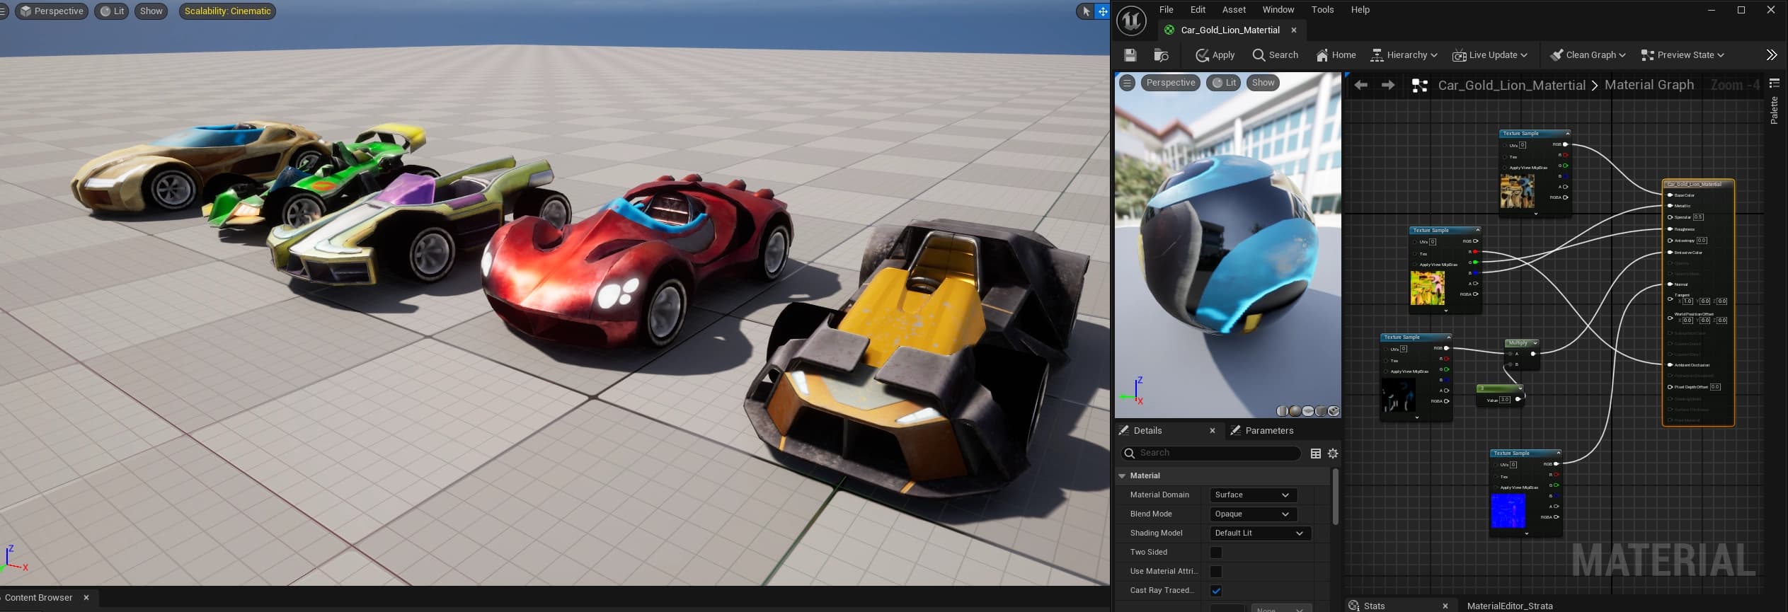Select the sphere preview mesh icon

pos(1295,411)
